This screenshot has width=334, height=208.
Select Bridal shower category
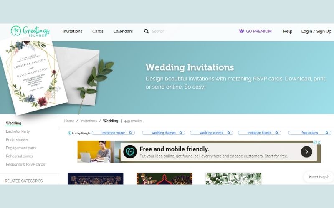[17, 140]
